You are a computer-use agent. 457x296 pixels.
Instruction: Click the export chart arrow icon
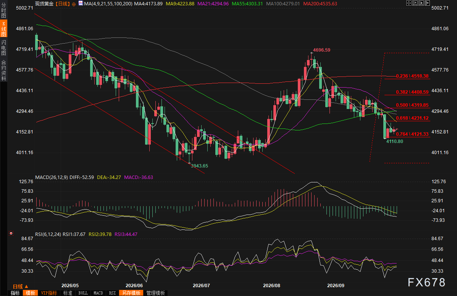[x=427, y=3]
